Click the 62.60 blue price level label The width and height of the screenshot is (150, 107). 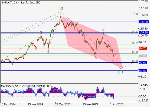point(143,63)
